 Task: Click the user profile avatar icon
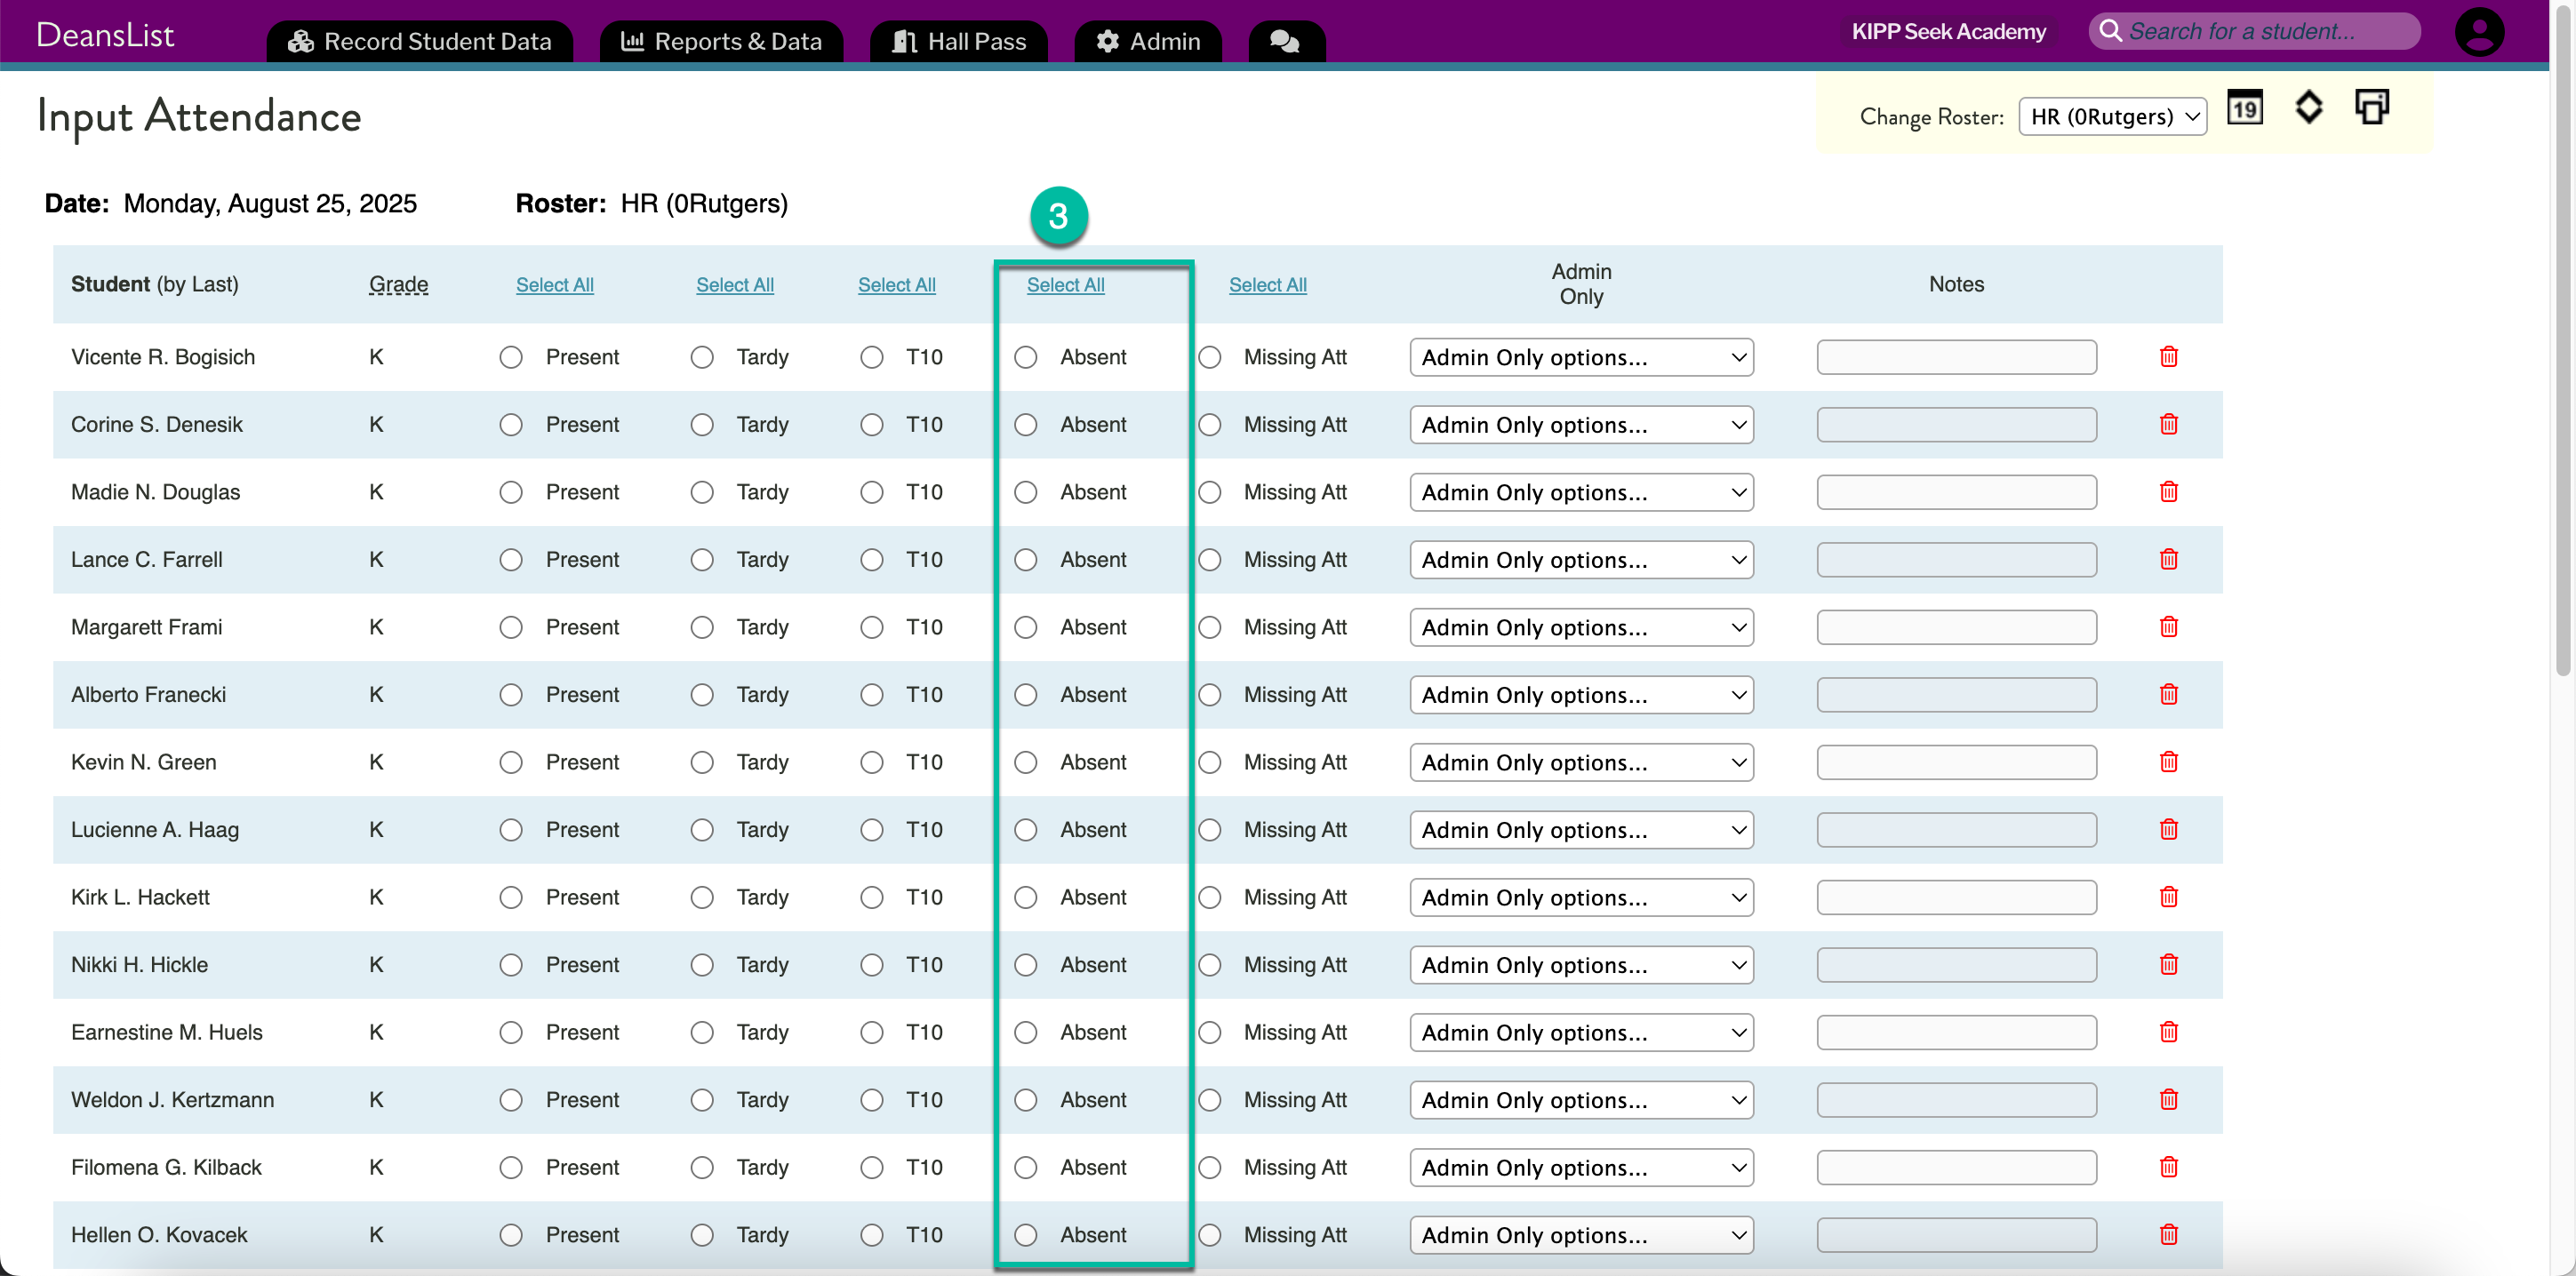pyautogui.click(x=2479, y=33)
